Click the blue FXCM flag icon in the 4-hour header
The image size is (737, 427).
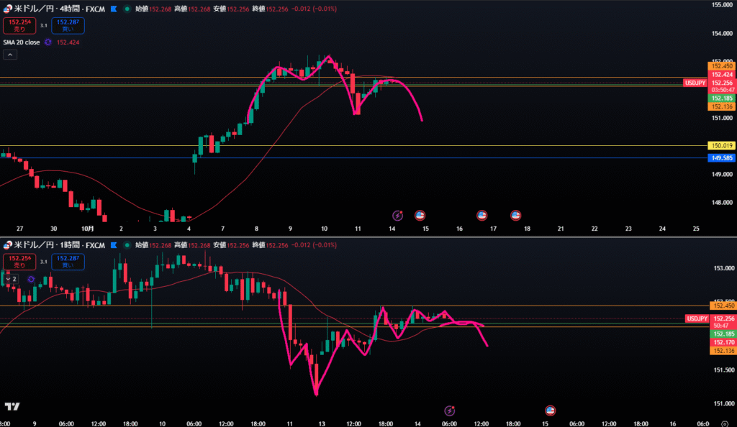point(113,9)
